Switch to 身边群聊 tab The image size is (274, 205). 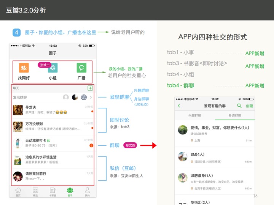tap(235, 115)
